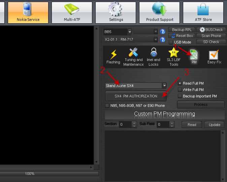The image size is (227, 182).
Task: Enable Write Full PM checkbox
Action: click(x=180, y=90)
